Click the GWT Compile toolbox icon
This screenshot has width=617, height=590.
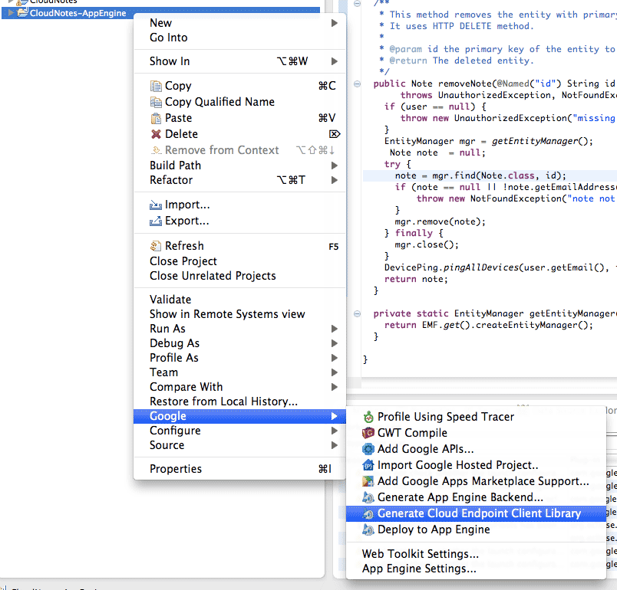tap(368, 433)
